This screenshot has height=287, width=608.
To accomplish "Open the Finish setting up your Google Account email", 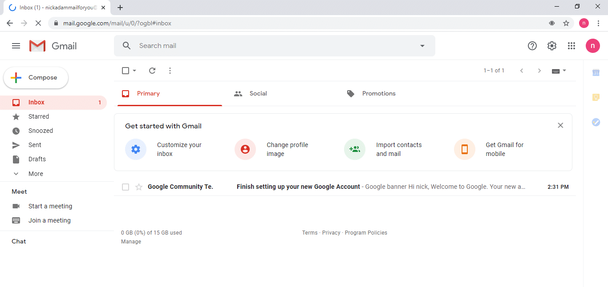I will point(345,187).
